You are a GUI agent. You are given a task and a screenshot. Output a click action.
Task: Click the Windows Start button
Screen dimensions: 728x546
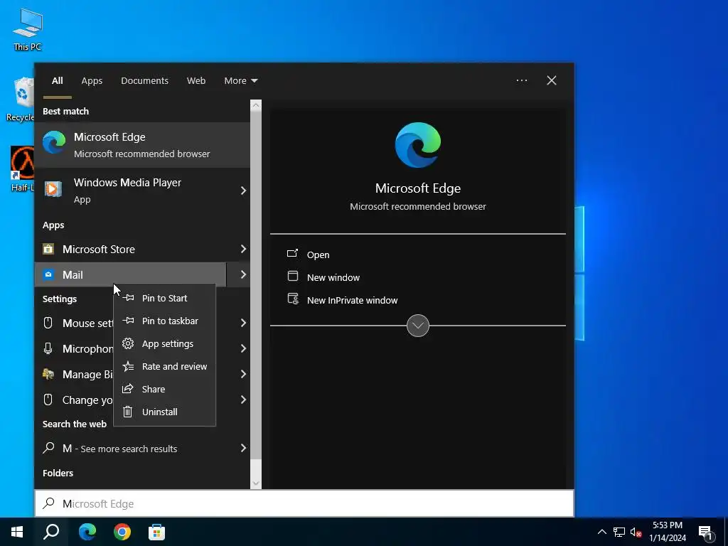click(17, 532)
